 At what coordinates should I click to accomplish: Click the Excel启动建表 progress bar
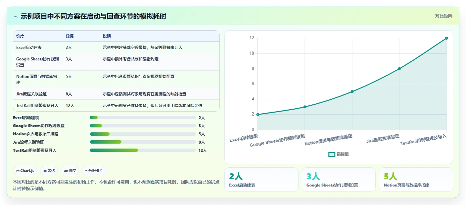pyautogui.click(x=143, y=118)
